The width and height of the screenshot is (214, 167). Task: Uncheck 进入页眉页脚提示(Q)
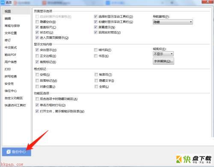point(37,37)
